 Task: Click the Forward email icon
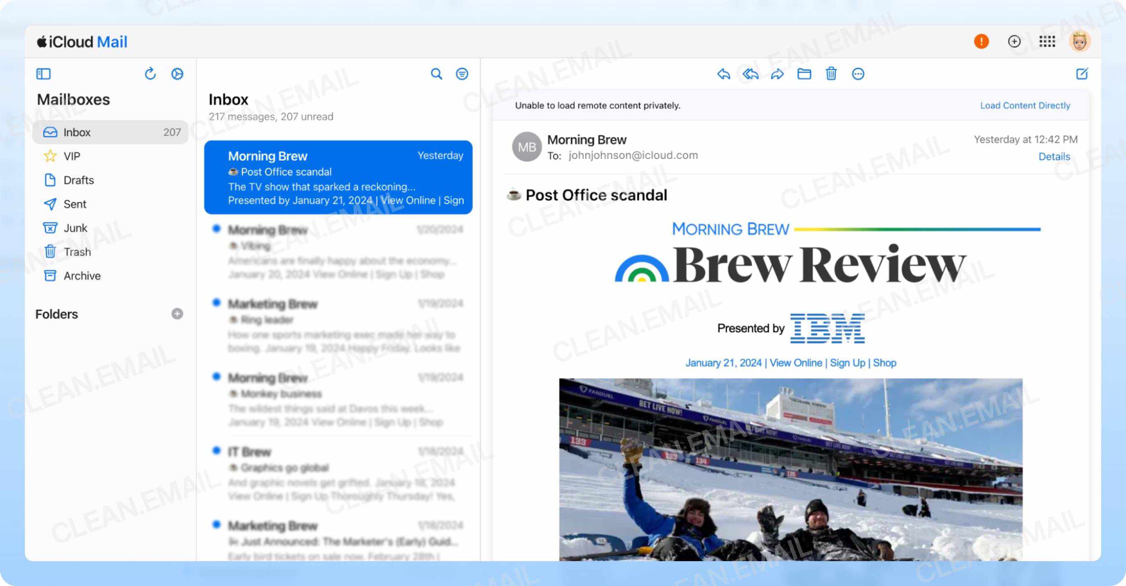click(x=777, y=74)
